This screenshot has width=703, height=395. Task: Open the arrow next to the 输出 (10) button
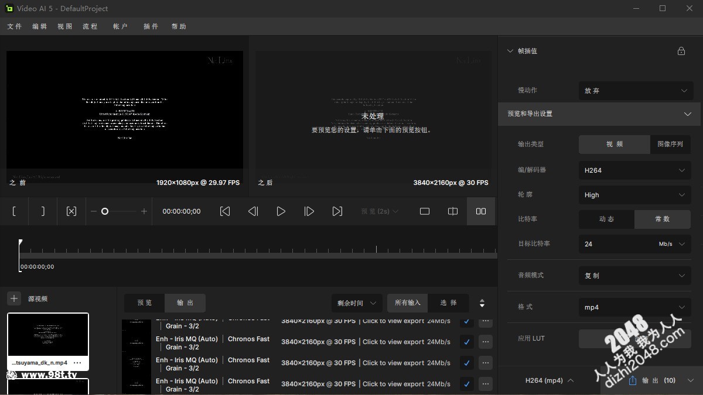tap(691, 380)
